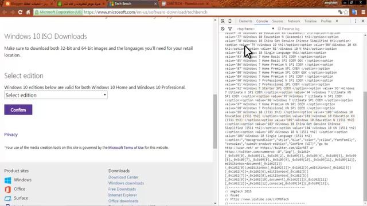Viewport: 367px width, 206px height.
Task: Go to the browser home page
Action: 28,12
